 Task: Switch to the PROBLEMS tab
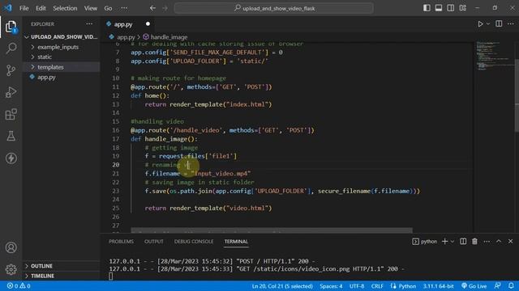(121, 242)
